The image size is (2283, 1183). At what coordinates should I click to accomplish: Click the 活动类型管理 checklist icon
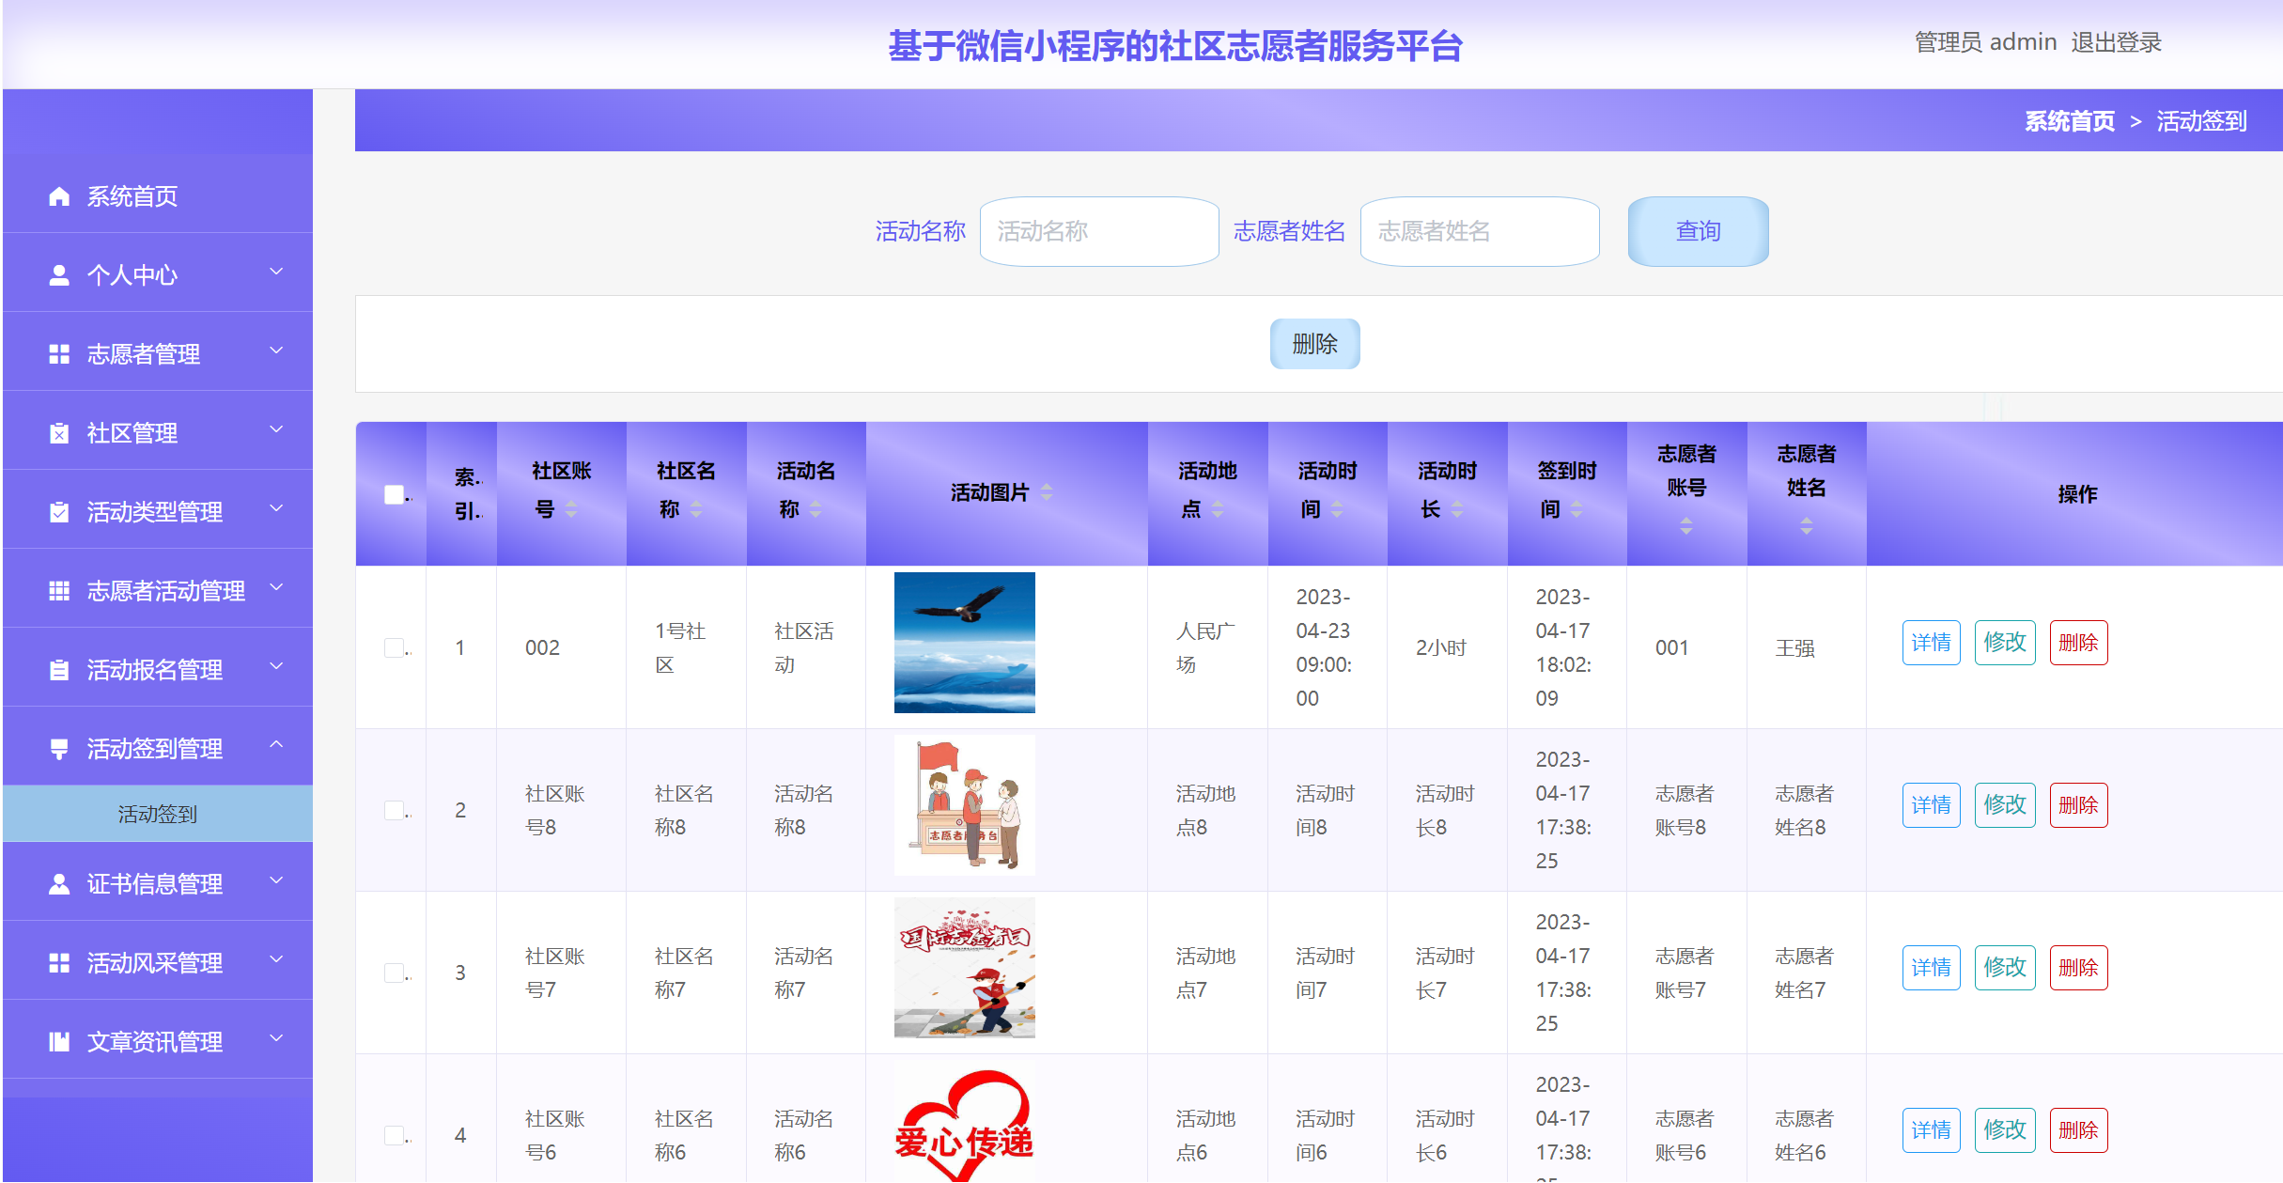(x=59, y=511)
